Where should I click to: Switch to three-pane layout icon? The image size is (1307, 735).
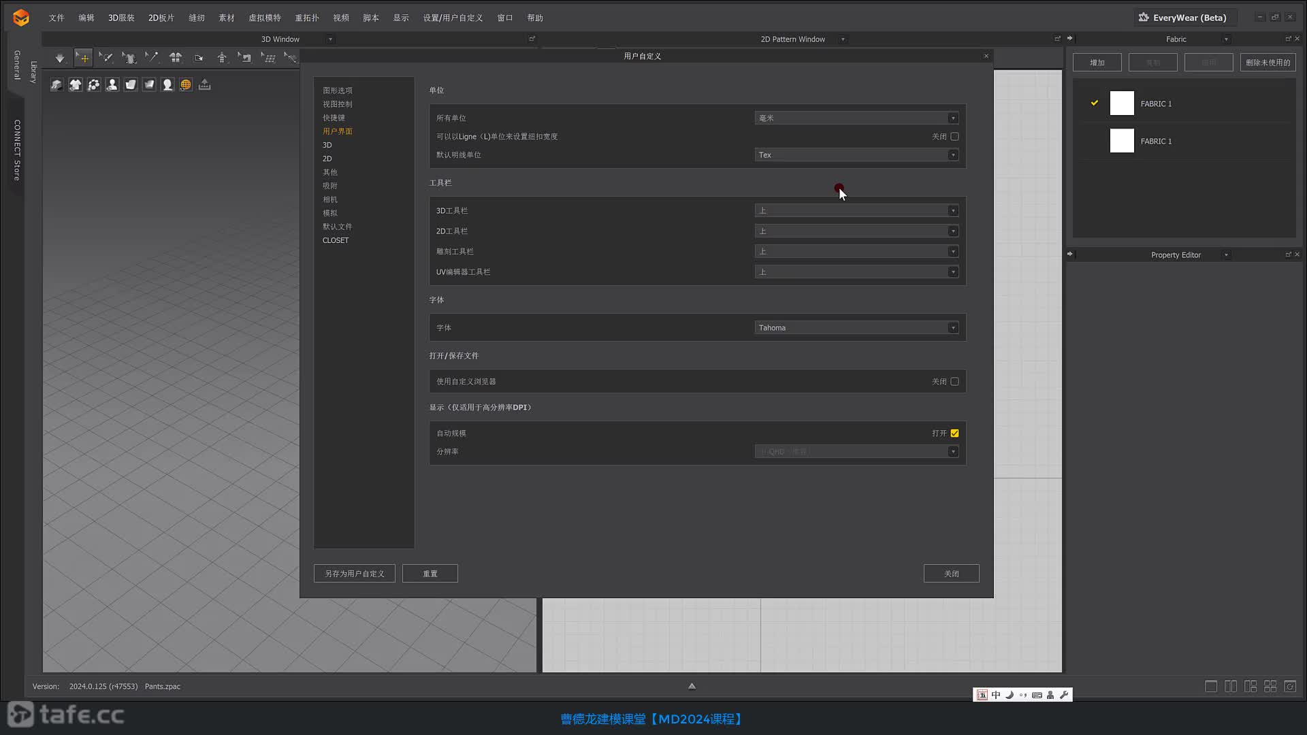(1250, 687)
